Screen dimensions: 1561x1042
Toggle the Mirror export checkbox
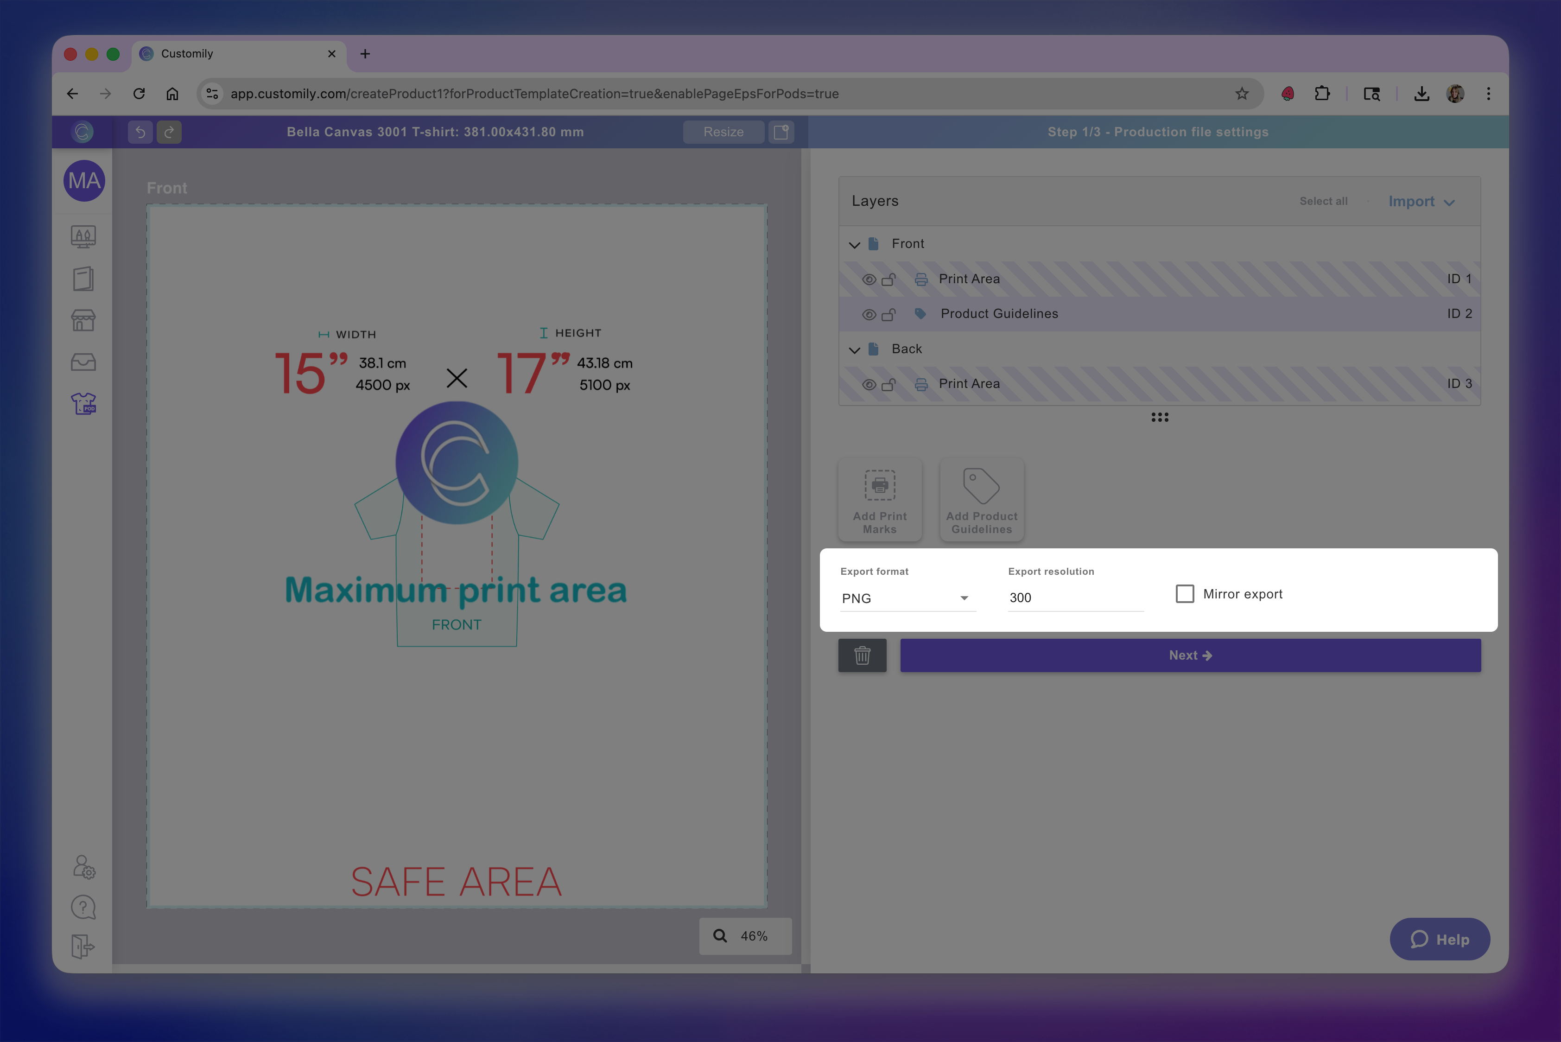(1185, 593)
